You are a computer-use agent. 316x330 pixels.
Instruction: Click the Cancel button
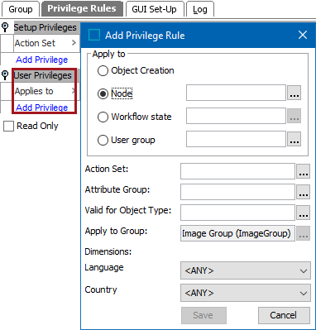(284, 315)
